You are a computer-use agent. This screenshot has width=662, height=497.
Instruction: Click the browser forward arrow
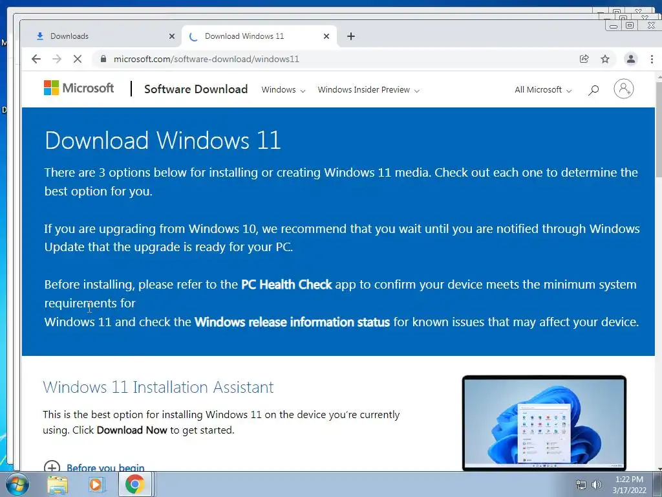click(57, 59)
